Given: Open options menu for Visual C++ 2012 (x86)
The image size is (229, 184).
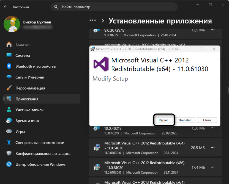Looking at the screenshot, I should (x=212, y=167).
